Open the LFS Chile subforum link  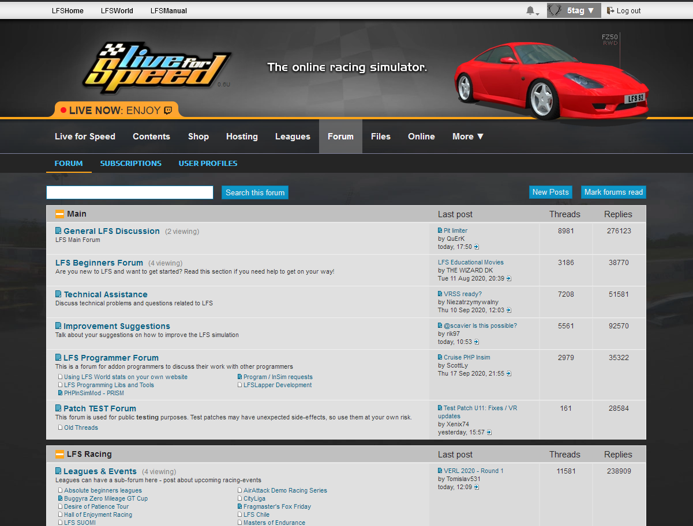[257, 514]
